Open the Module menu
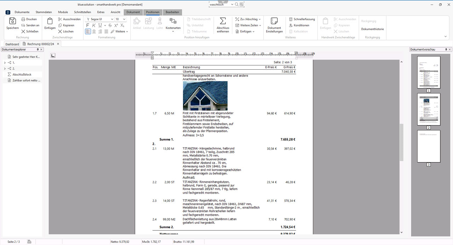 tap(63, 12)
